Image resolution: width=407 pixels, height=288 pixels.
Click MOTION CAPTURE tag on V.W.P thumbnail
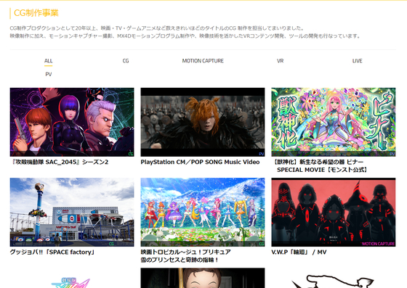[x=378, y=244]
